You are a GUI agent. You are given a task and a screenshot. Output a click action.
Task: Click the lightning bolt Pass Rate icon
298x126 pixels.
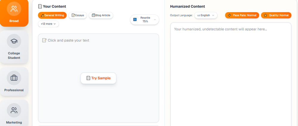pos(229,15)
